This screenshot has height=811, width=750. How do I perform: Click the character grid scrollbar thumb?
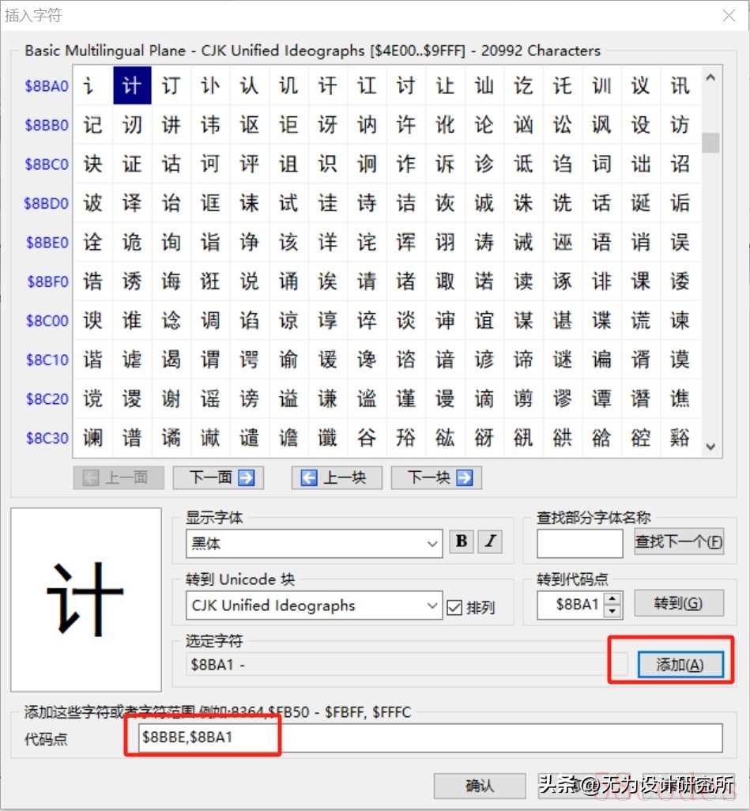(x=710, y=143)
